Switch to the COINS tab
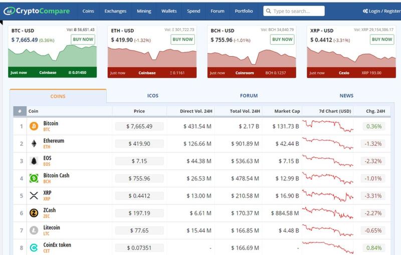This screenshot has width=401, height=255. 58,96
